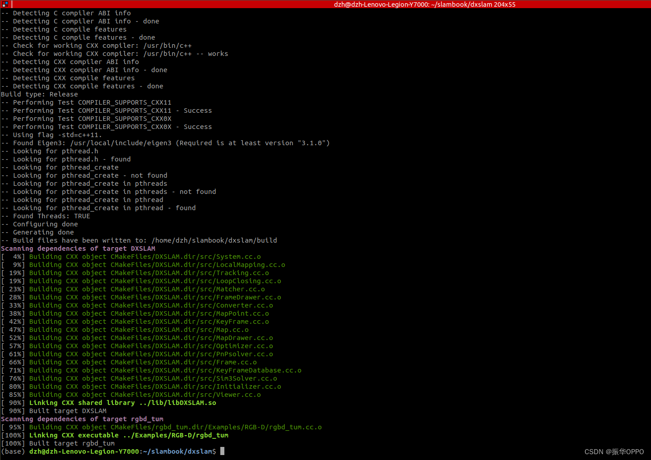Click the '[ 4%]' line building System.cc.o
Screen dimensions: 651x460
click(131, 257)
